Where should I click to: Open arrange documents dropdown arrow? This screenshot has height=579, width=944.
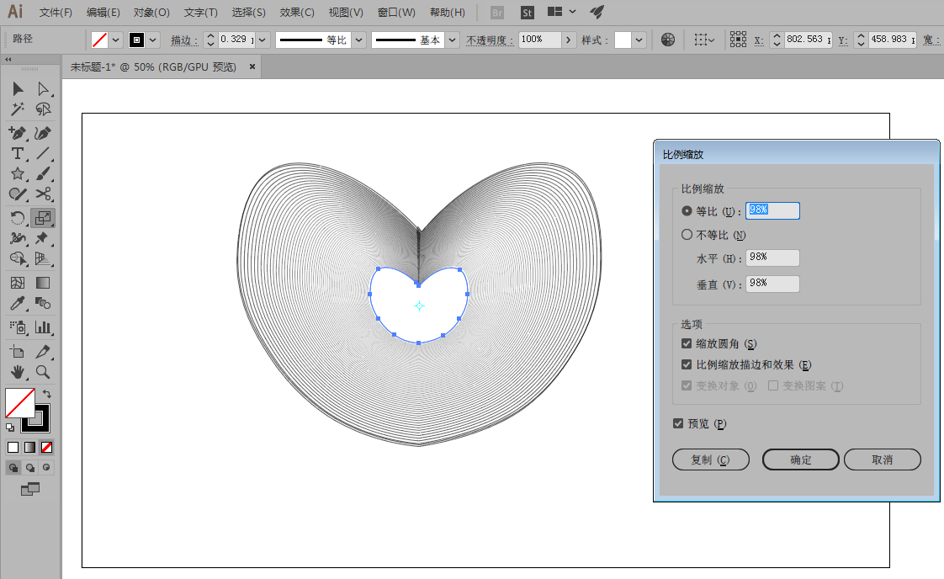click(572, 12)
